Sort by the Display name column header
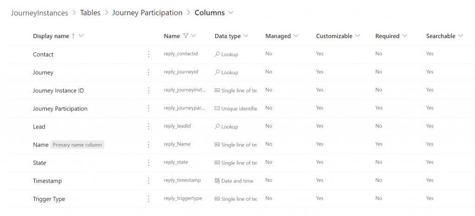Screen dimensions: 475x216 point(51,36)
